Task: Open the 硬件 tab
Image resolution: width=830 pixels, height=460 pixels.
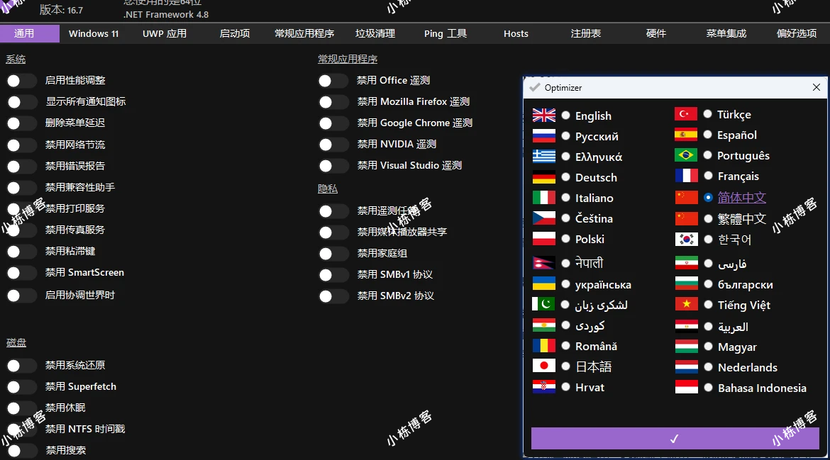Action: click(x=656, y=33)
